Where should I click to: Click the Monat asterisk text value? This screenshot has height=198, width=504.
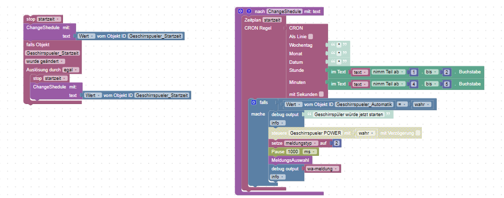(338, 53)
